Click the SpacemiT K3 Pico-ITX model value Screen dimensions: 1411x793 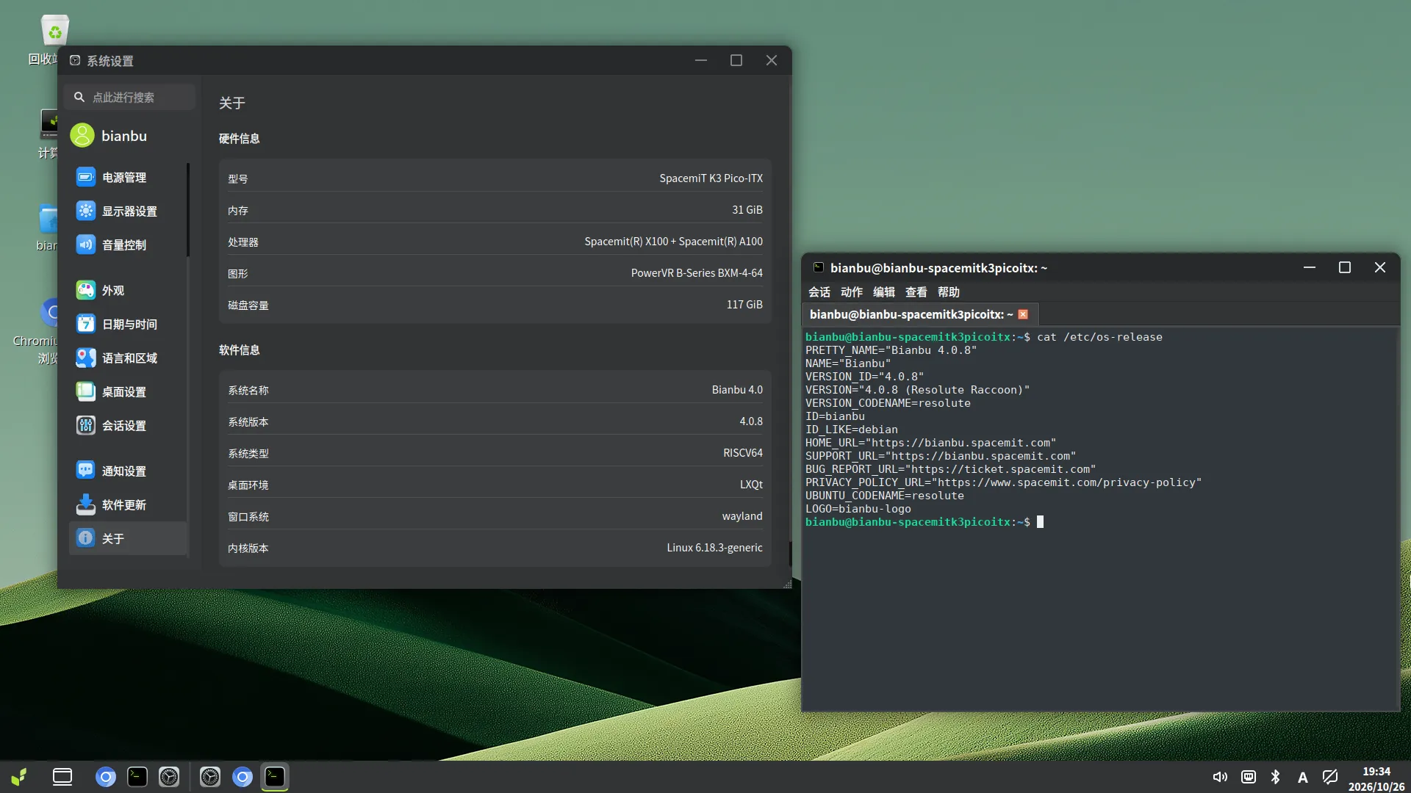(x=711, y=178)
